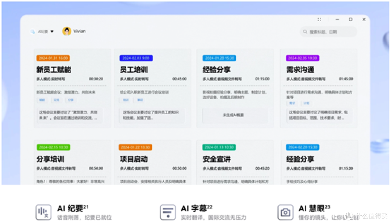Open the four-dot grid view icon

pyautogui.click(x=319, y=20)
